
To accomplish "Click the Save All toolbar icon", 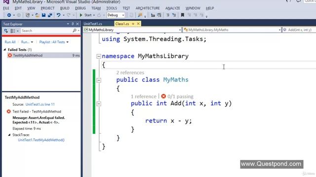I will (x=50, y=15).
